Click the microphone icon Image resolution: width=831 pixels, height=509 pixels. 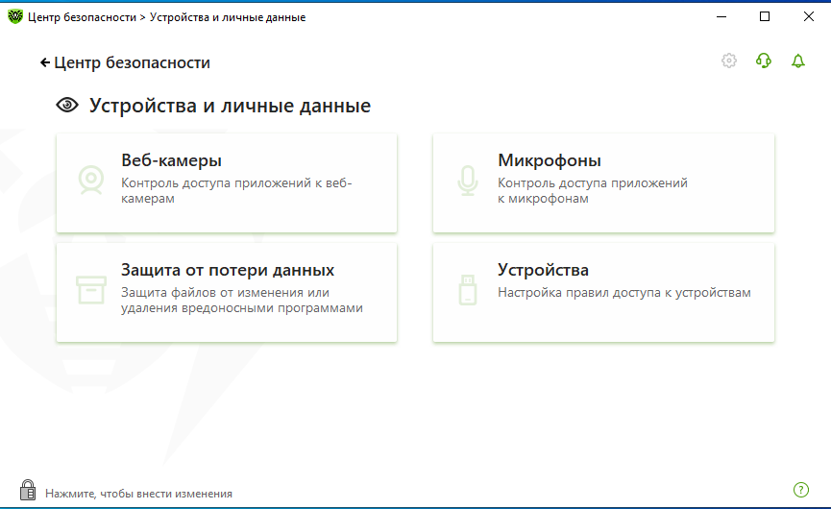(468, 181)
